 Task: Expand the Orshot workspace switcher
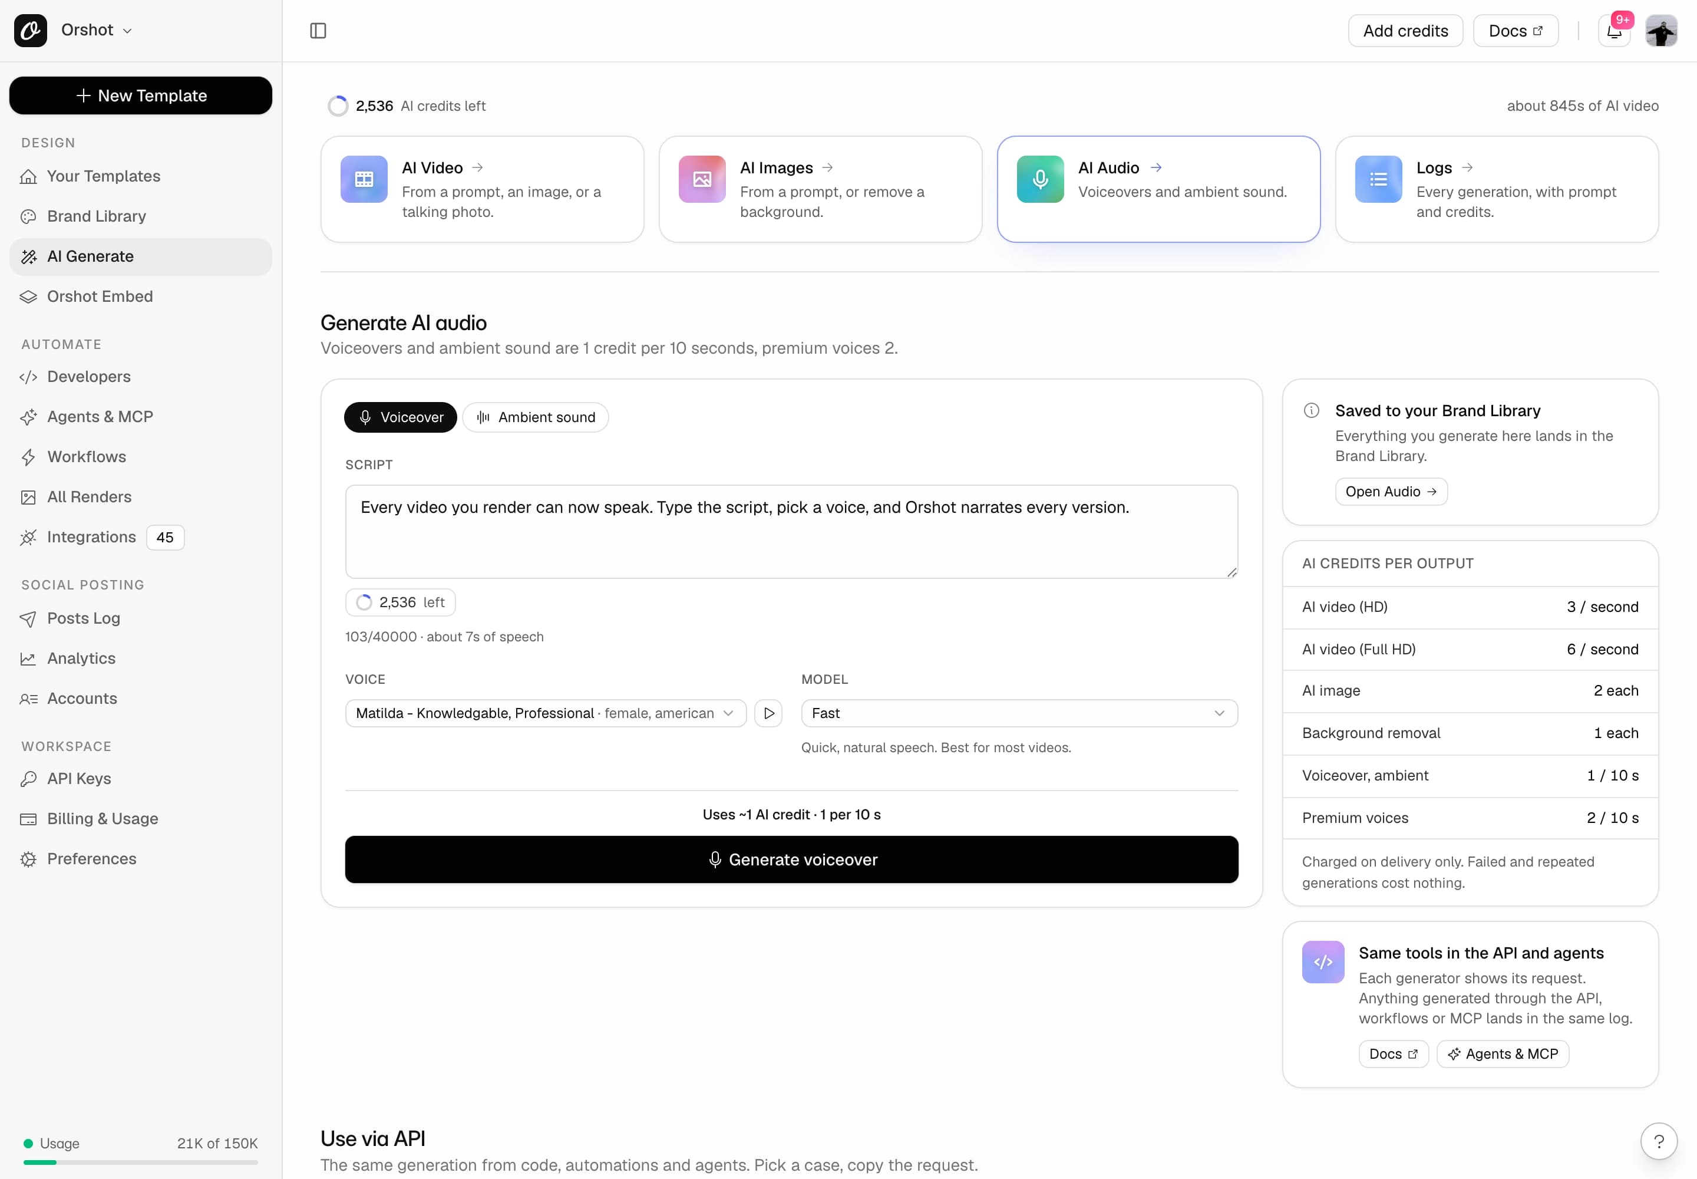97,30
